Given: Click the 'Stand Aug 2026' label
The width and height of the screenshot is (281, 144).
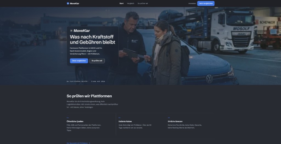Looking at the screenshot, I should pyautogui.click(x=98, y=81).
